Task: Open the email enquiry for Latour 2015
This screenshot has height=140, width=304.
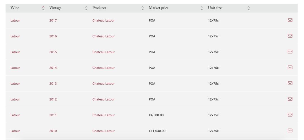Action: [290, 52]
